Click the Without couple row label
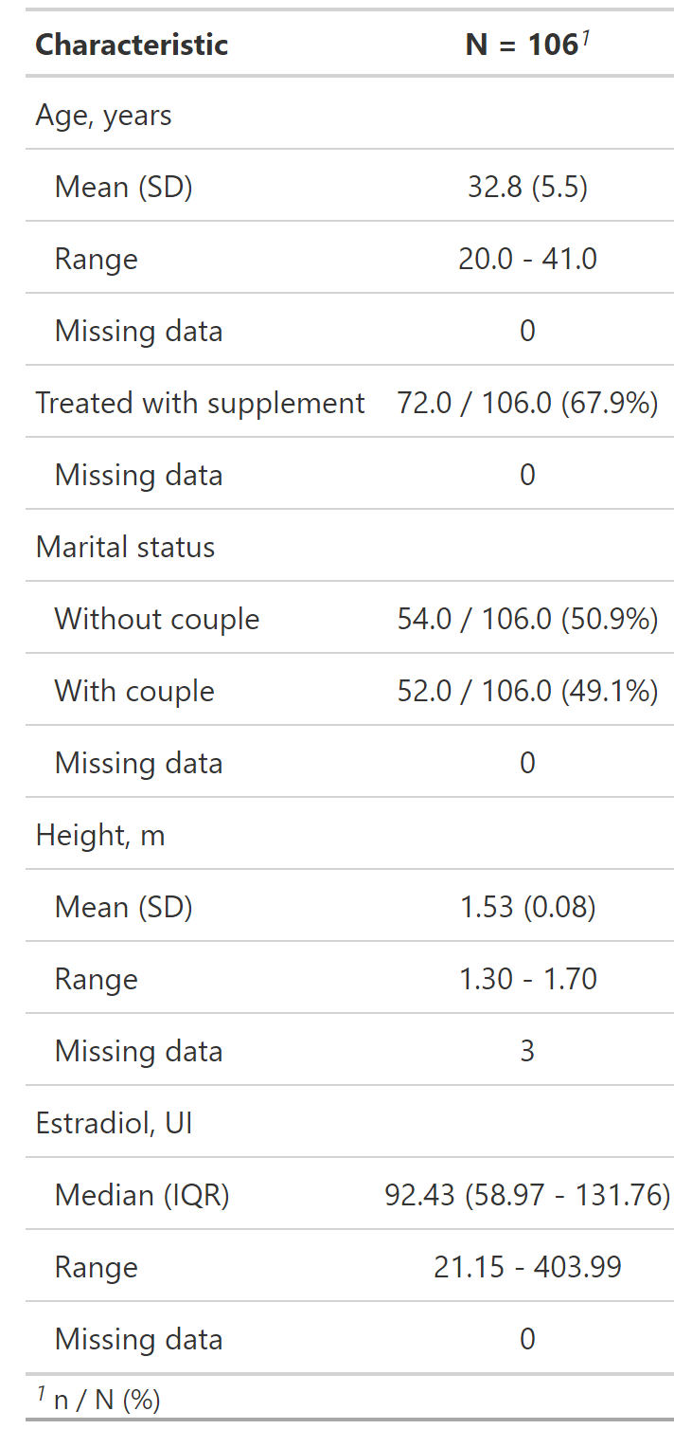Viewport: 674px width, 1429px height. click(157, 620)
